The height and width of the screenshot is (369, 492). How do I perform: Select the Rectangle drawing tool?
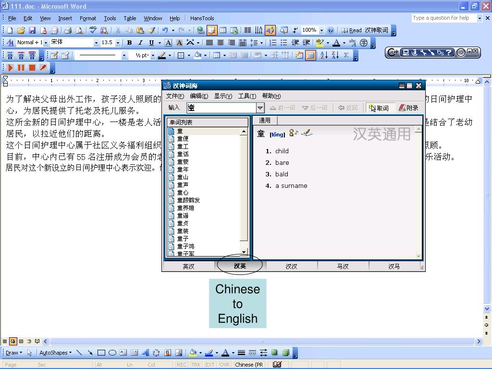coord(101,353)
